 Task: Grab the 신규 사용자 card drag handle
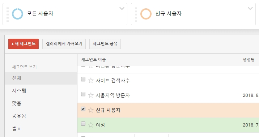coord(136,14)
